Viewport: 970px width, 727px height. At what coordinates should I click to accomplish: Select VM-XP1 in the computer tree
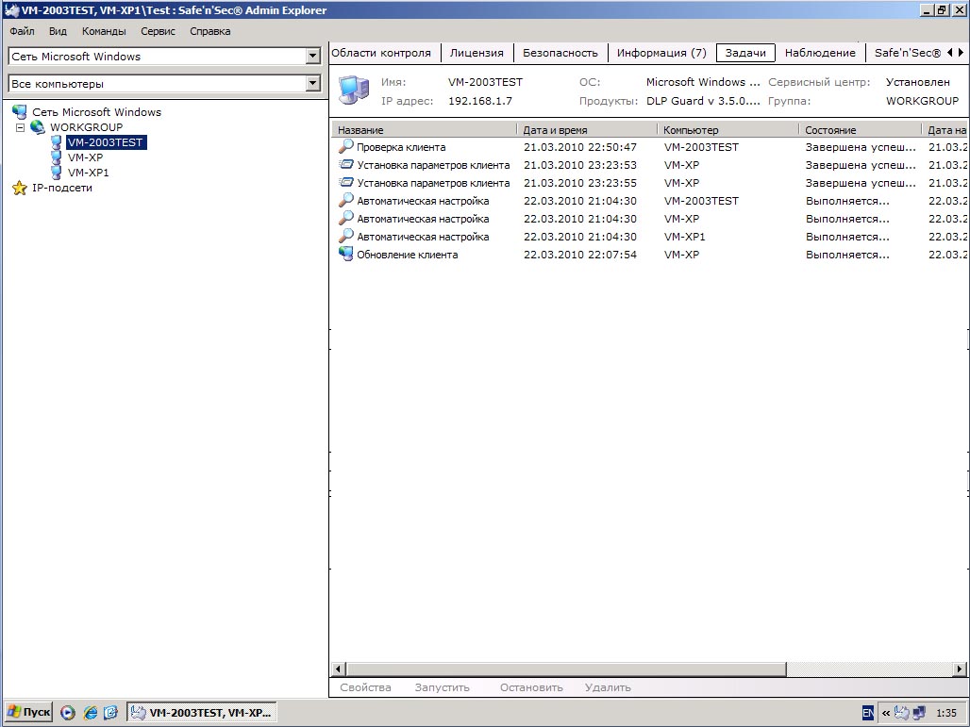coord(89,173)
